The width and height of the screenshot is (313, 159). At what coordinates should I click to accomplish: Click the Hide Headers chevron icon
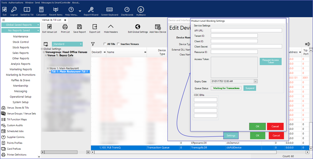click(x=111, y=27)
